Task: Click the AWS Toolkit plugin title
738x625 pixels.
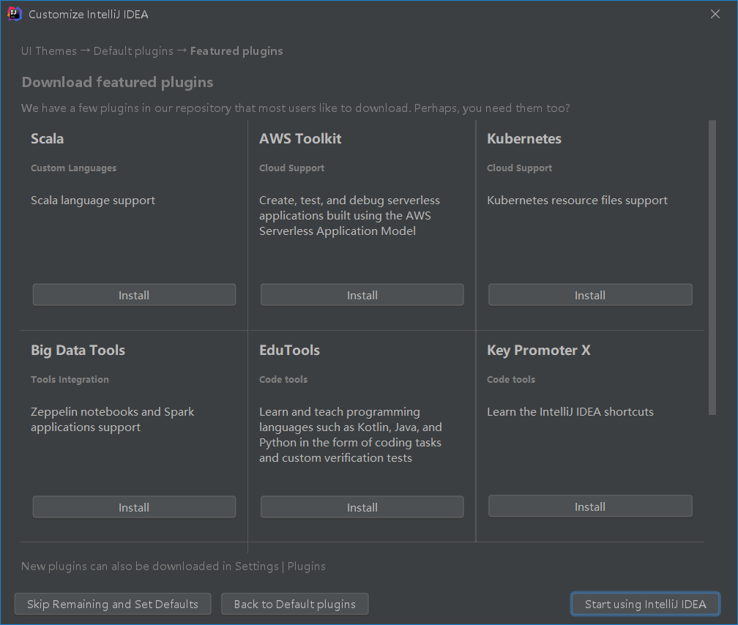Action: tap(300, 138)
